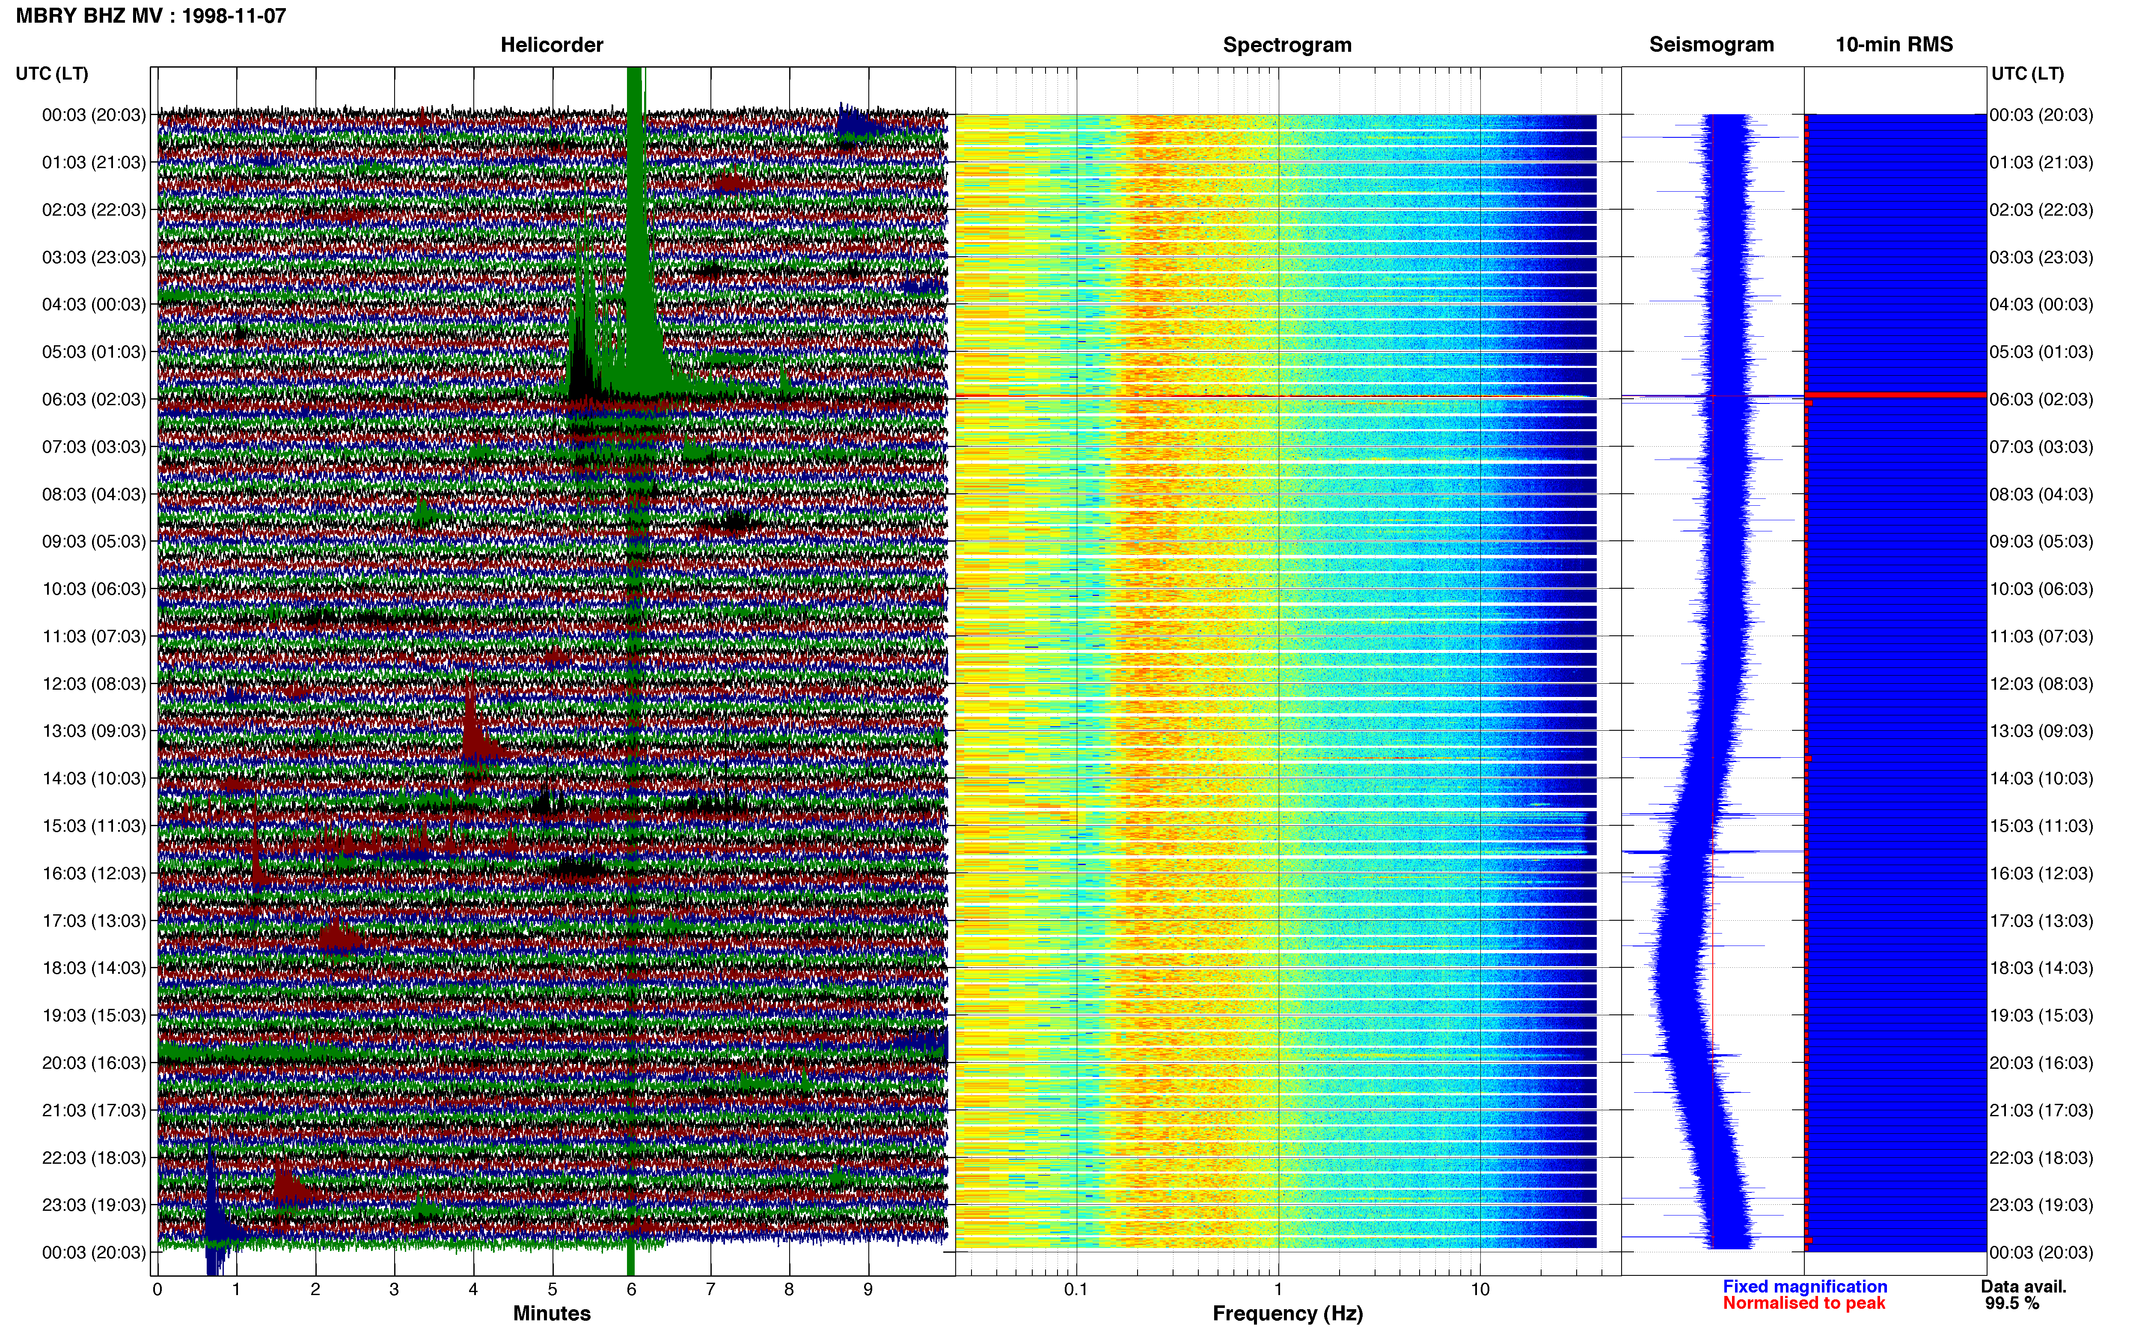Click left time label 10:03 (06:03)

click(94, 589)
